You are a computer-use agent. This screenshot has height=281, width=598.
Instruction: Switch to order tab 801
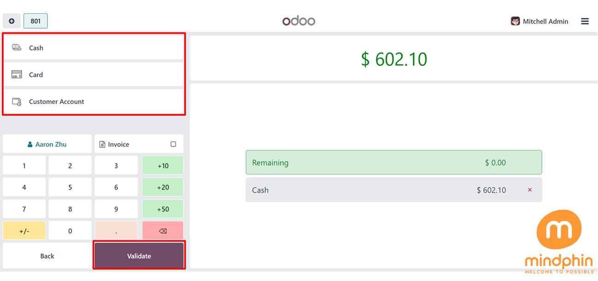[35, 21]
